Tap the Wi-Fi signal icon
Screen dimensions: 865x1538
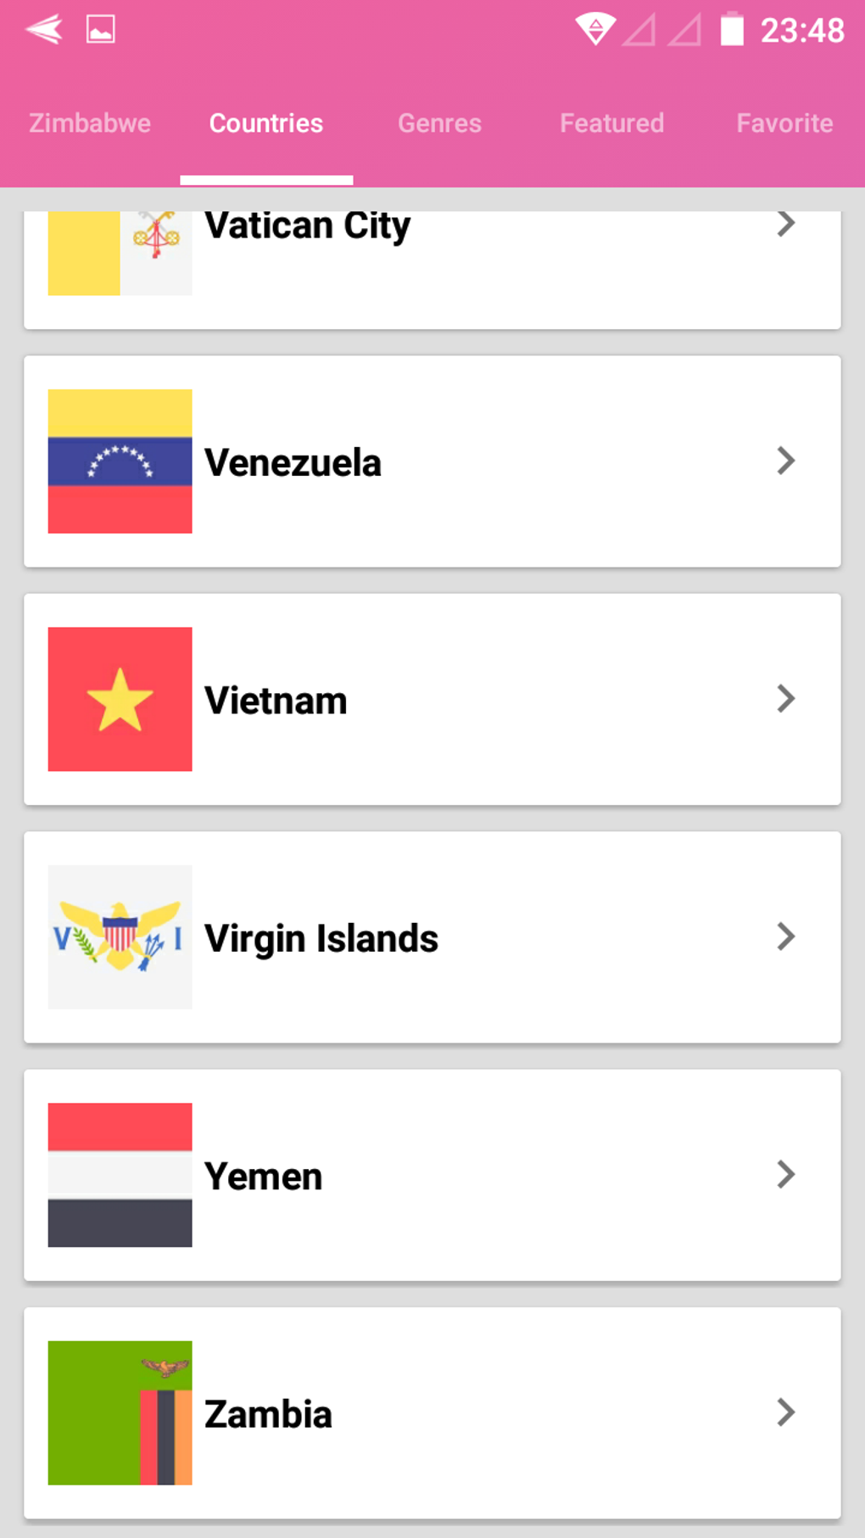(595, 31)
